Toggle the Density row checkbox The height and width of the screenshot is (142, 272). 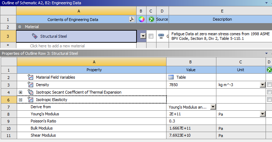coord(269,85)
